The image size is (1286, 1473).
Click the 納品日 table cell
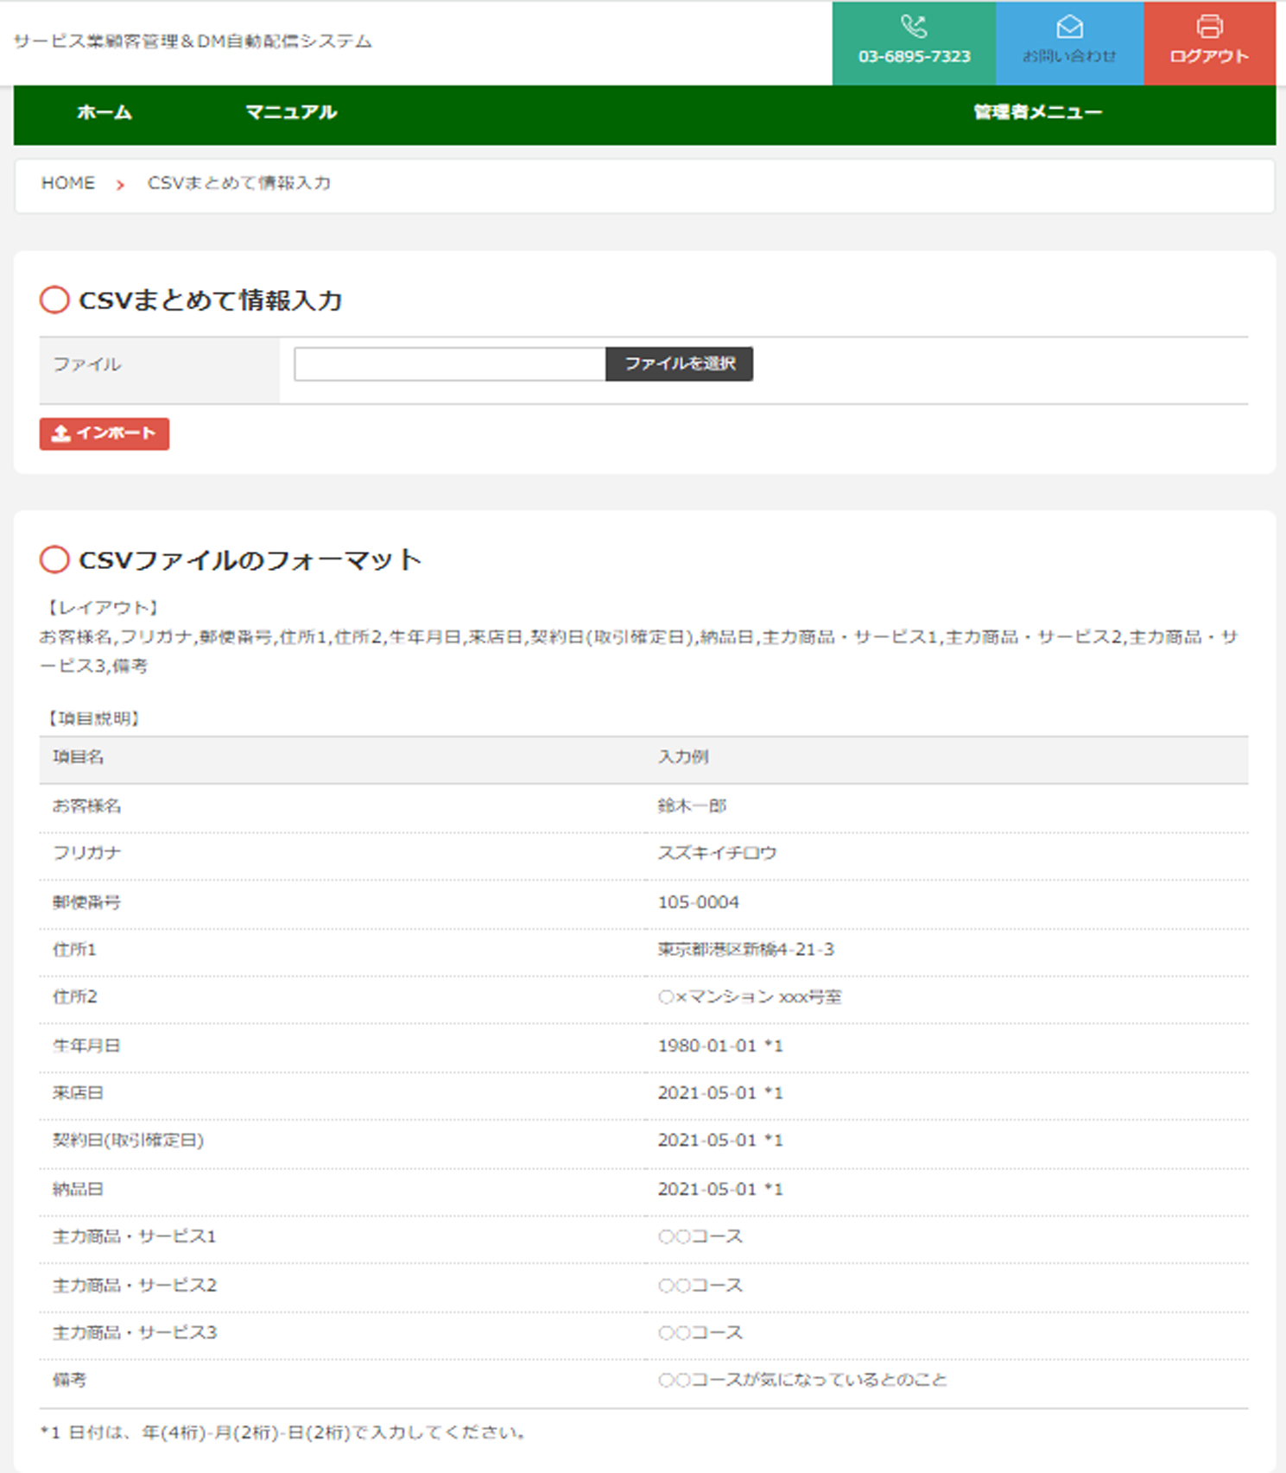[79, 1190]
